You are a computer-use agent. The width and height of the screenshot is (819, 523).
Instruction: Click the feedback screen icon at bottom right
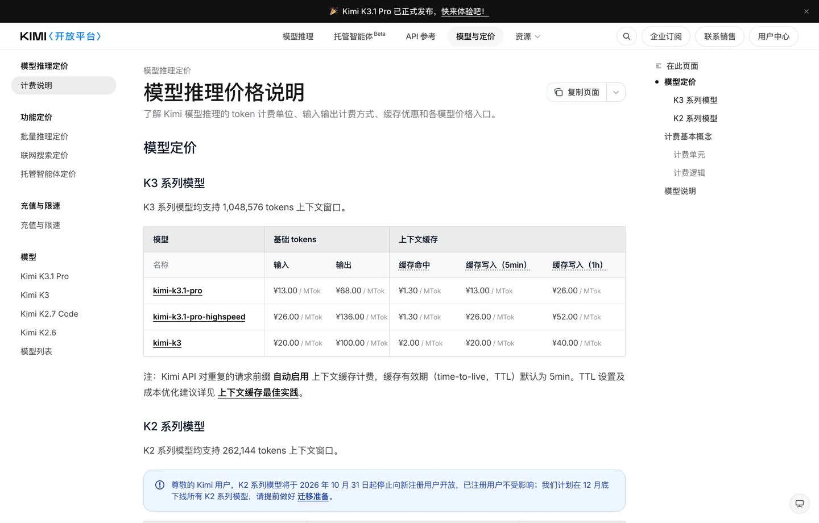click(800, 504)
